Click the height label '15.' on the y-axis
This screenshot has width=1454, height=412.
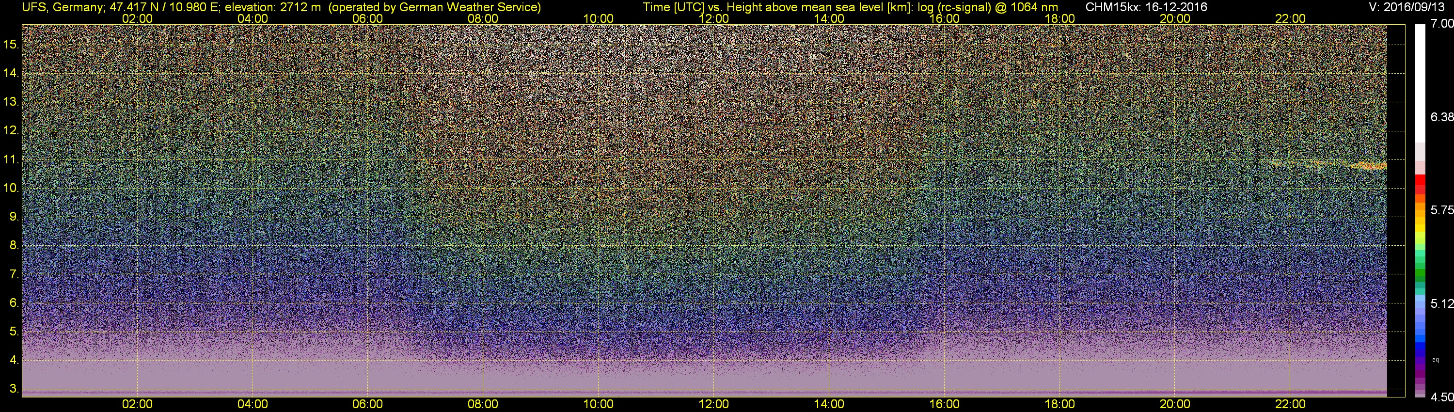(x=11, y=44)
